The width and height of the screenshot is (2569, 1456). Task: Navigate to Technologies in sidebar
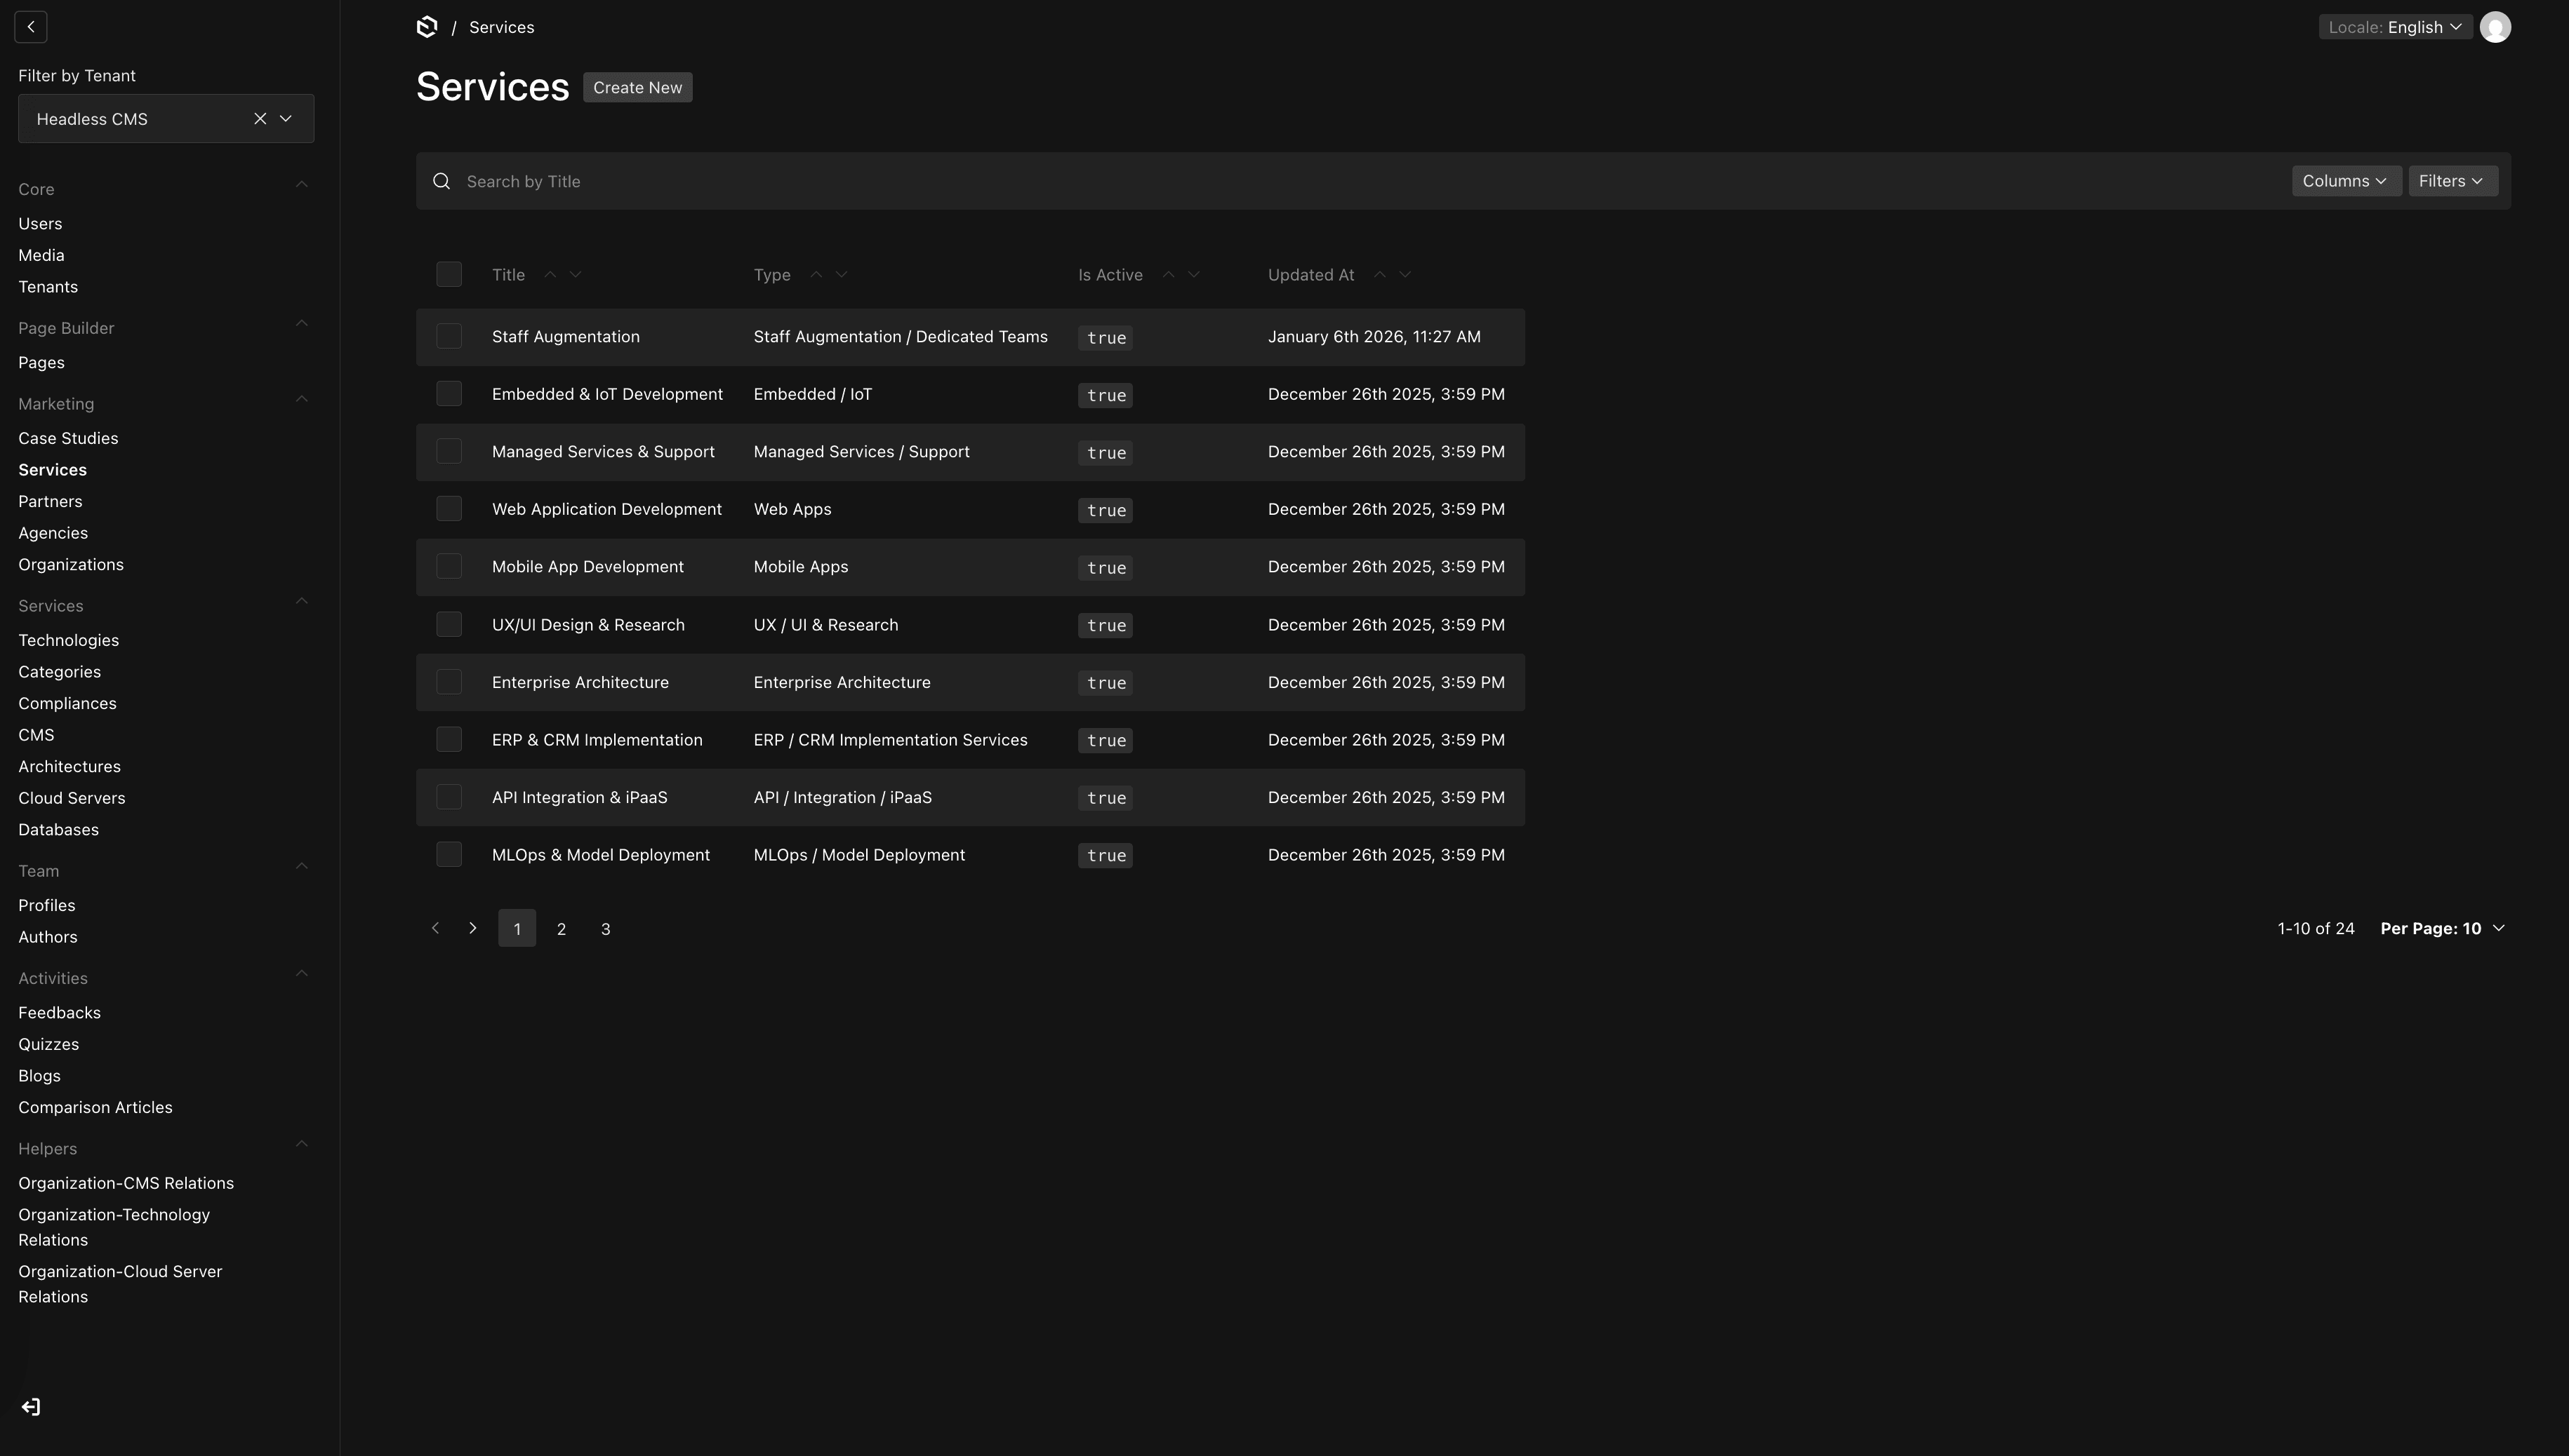coord(68,640)
